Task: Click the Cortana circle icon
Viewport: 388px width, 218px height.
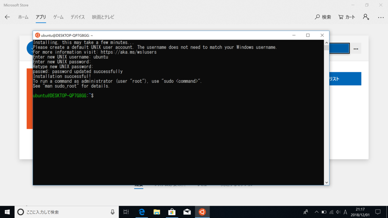Action: [20, 212]
